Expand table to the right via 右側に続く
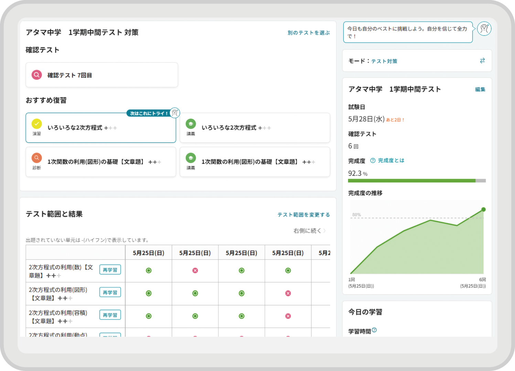The width and height of the screenshot is (515, 371). coord(309,231)
